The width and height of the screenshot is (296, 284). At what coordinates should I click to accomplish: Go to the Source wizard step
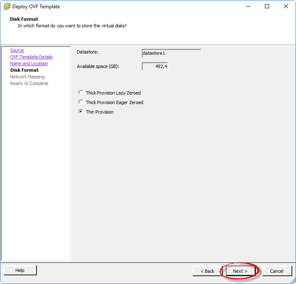(17, 50)
